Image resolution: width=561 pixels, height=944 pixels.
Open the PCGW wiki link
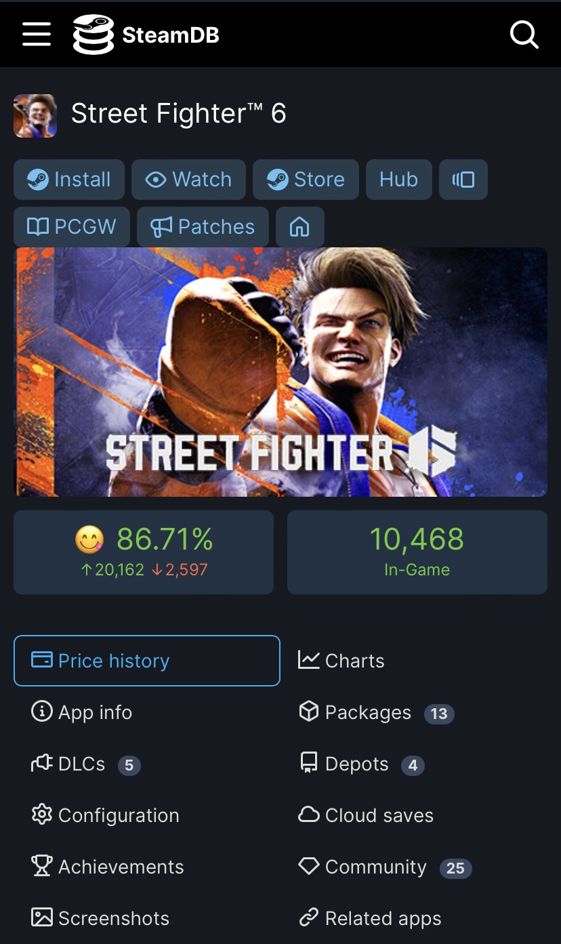tap(71, 227)
